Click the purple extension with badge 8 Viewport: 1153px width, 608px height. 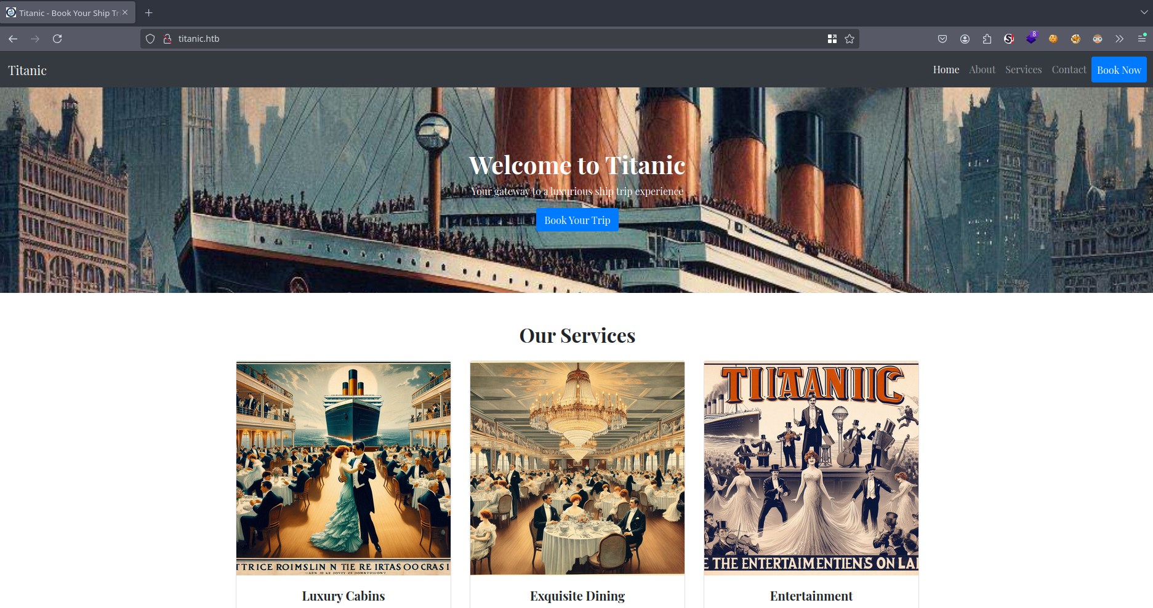tap(1031, 38)
